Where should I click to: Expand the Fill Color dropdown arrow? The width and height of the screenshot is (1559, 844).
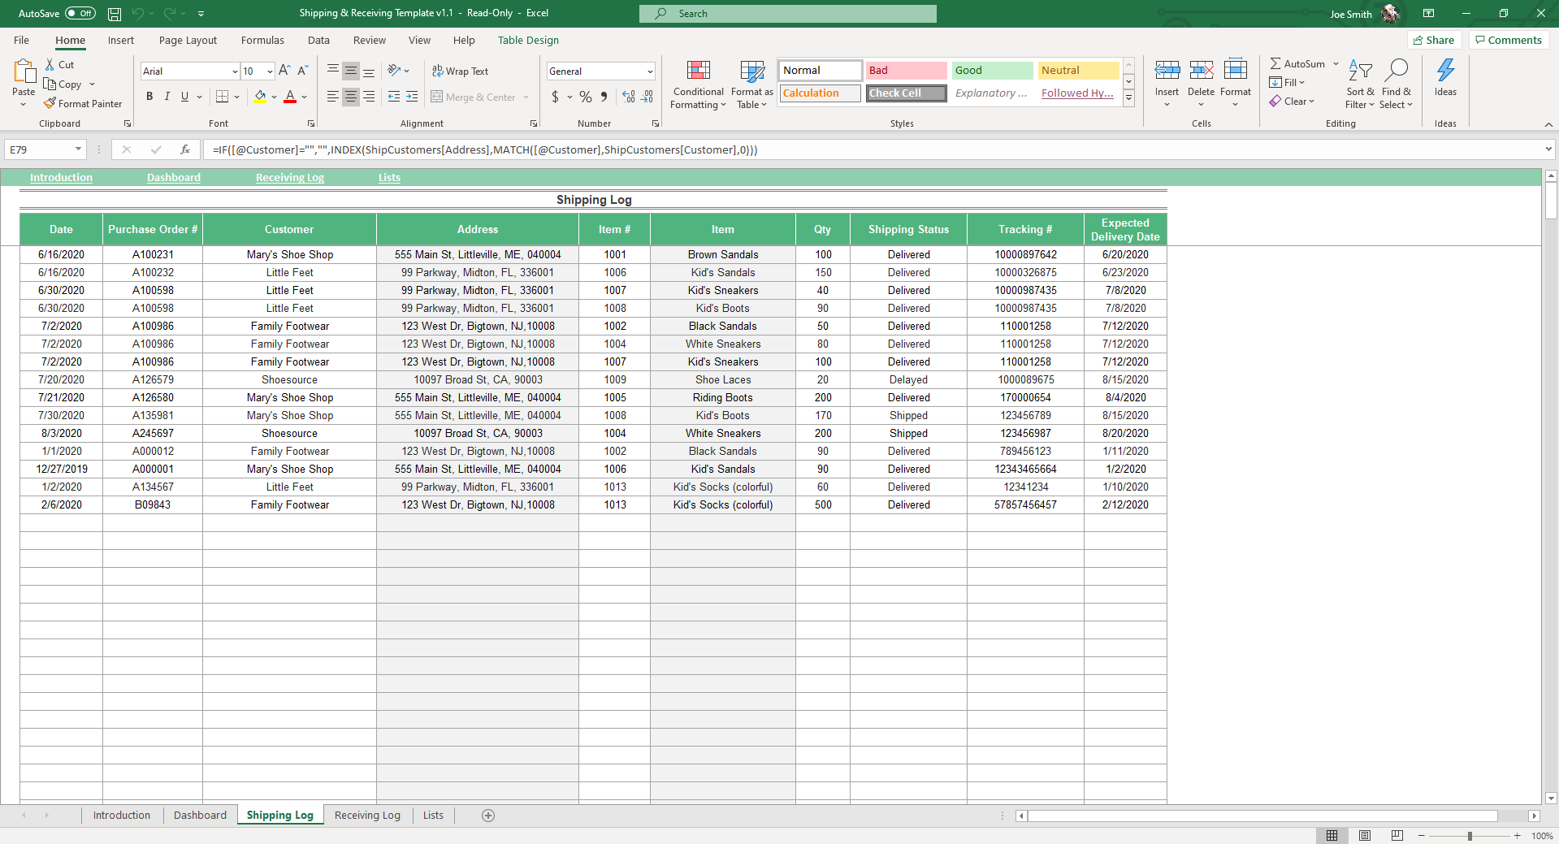[275, 97]
